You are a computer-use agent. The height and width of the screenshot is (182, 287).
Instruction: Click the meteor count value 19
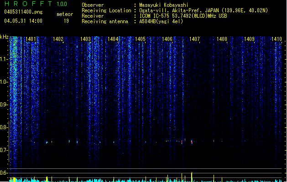(66, 21)
